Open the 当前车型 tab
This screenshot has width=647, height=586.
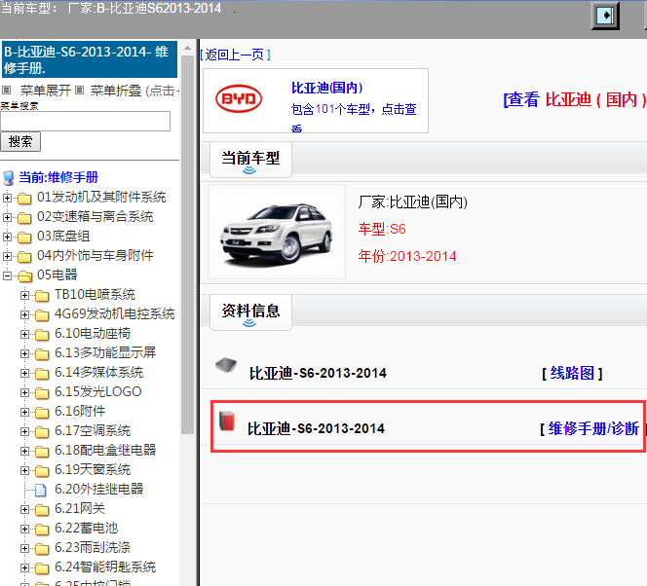tap(250, 160)
